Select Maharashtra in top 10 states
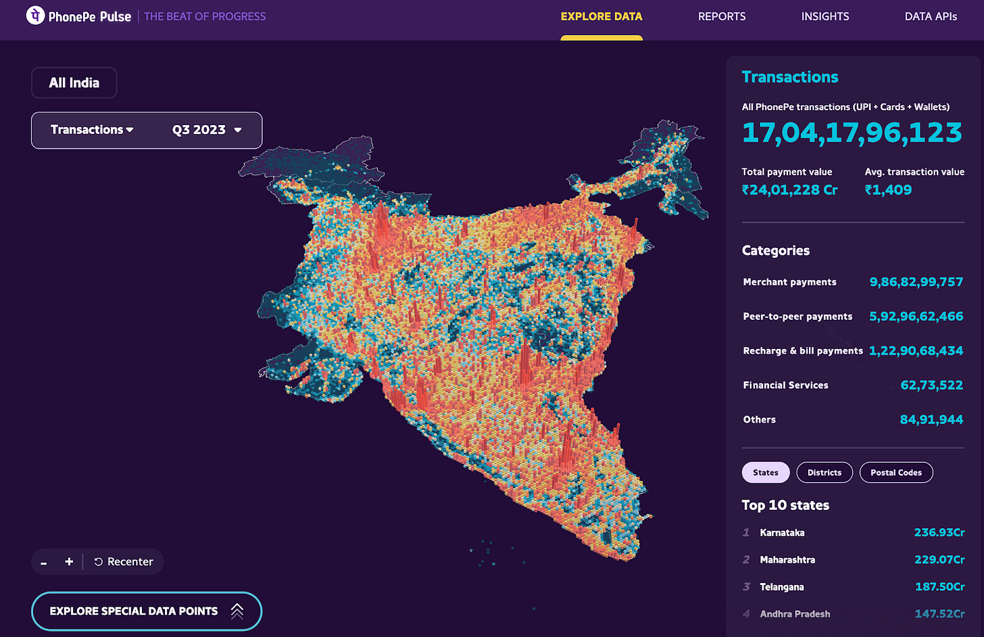This screenshot has height=637, width=984. point(787,560)
